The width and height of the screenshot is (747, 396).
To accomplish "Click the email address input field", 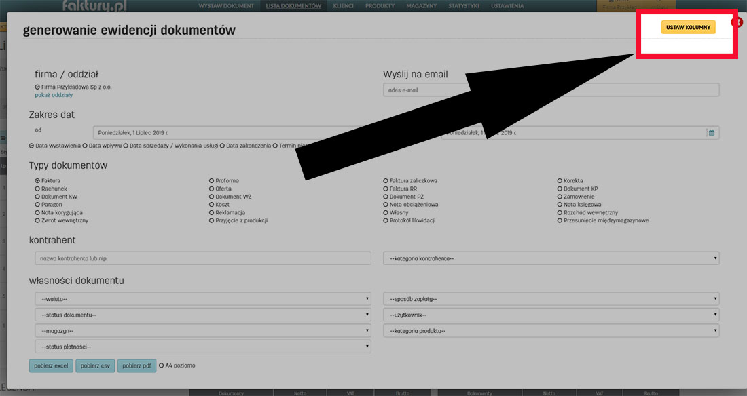I will click(x=551, y=90).
